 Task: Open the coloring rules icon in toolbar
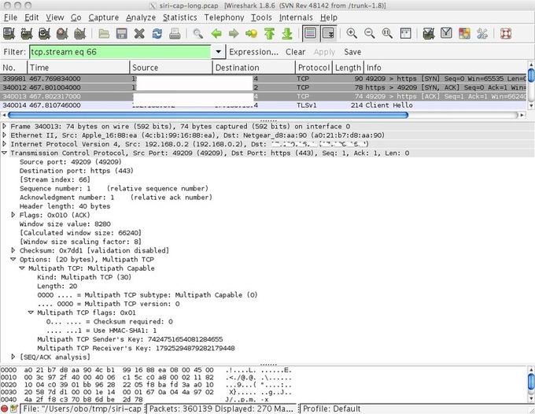(463, 34)
